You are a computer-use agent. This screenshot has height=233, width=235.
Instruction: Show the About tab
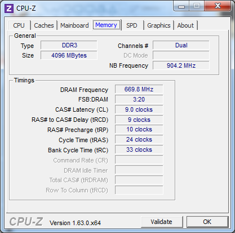click(185, 25)
